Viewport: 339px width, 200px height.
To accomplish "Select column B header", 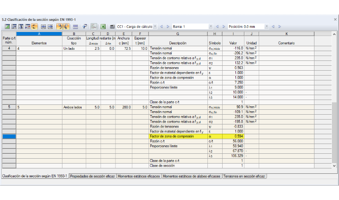I will pos(74,34).
